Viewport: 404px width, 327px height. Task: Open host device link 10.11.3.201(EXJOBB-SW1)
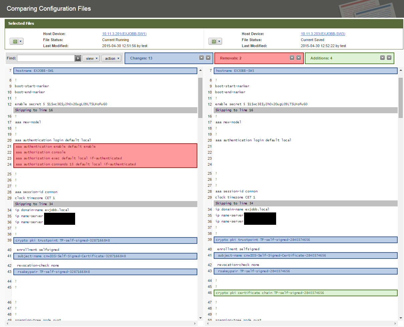point(124,34)
